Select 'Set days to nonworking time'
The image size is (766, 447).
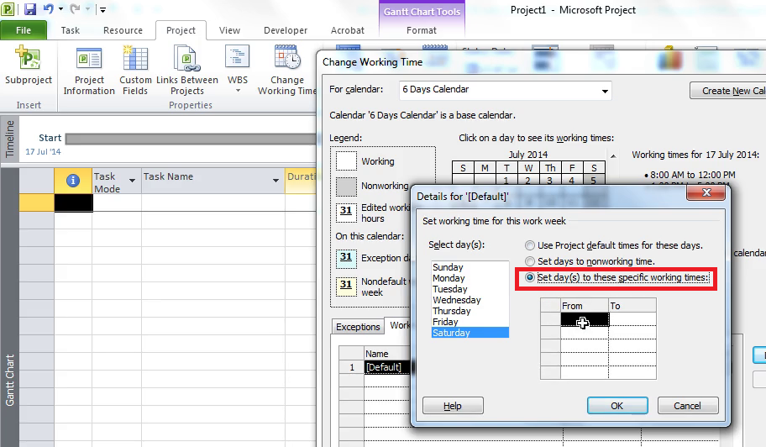(529, 261)
